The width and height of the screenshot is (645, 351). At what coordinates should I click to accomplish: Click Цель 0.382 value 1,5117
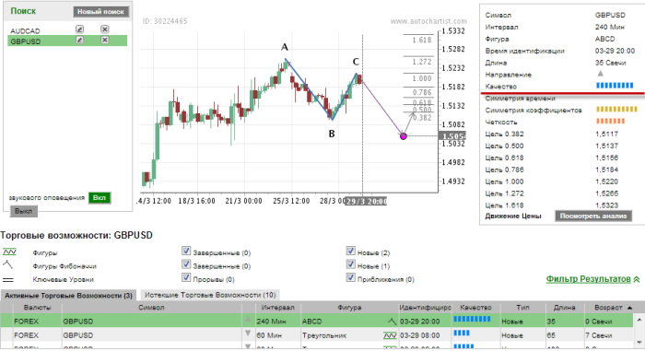coord(606,134)
